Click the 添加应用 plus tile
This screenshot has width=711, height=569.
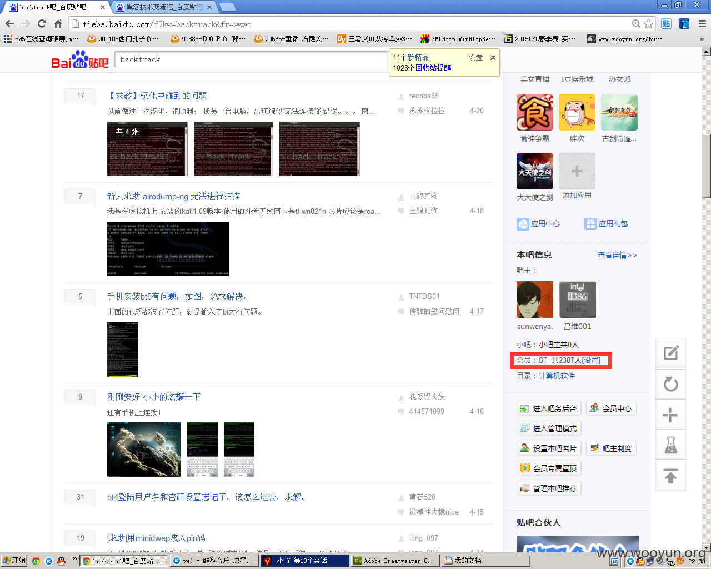tap(577, 171)
